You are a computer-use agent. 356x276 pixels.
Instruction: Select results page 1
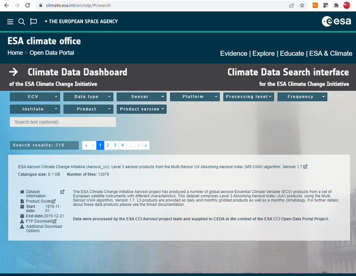(100, 145)
